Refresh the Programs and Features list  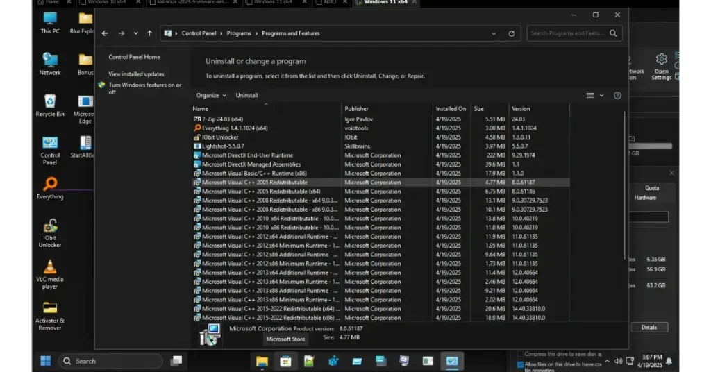[512, 33]
